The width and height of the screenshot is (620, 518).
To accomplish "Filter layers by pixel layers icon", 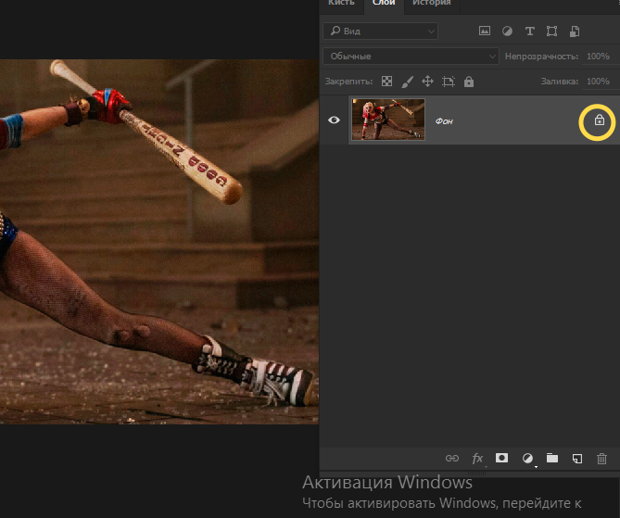I will 485,31.
